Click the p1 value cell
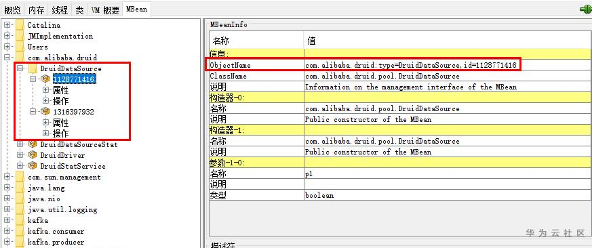 (448, 173)
